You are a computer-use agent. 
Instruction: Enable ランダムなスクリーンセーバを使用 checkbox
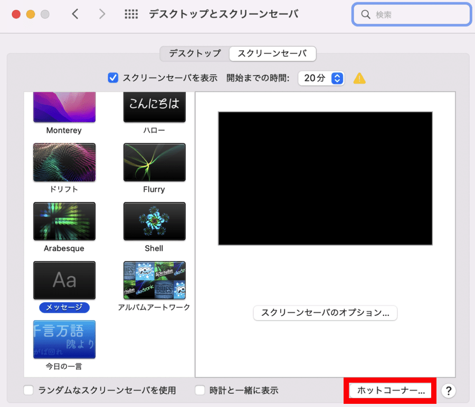point(28,390)
